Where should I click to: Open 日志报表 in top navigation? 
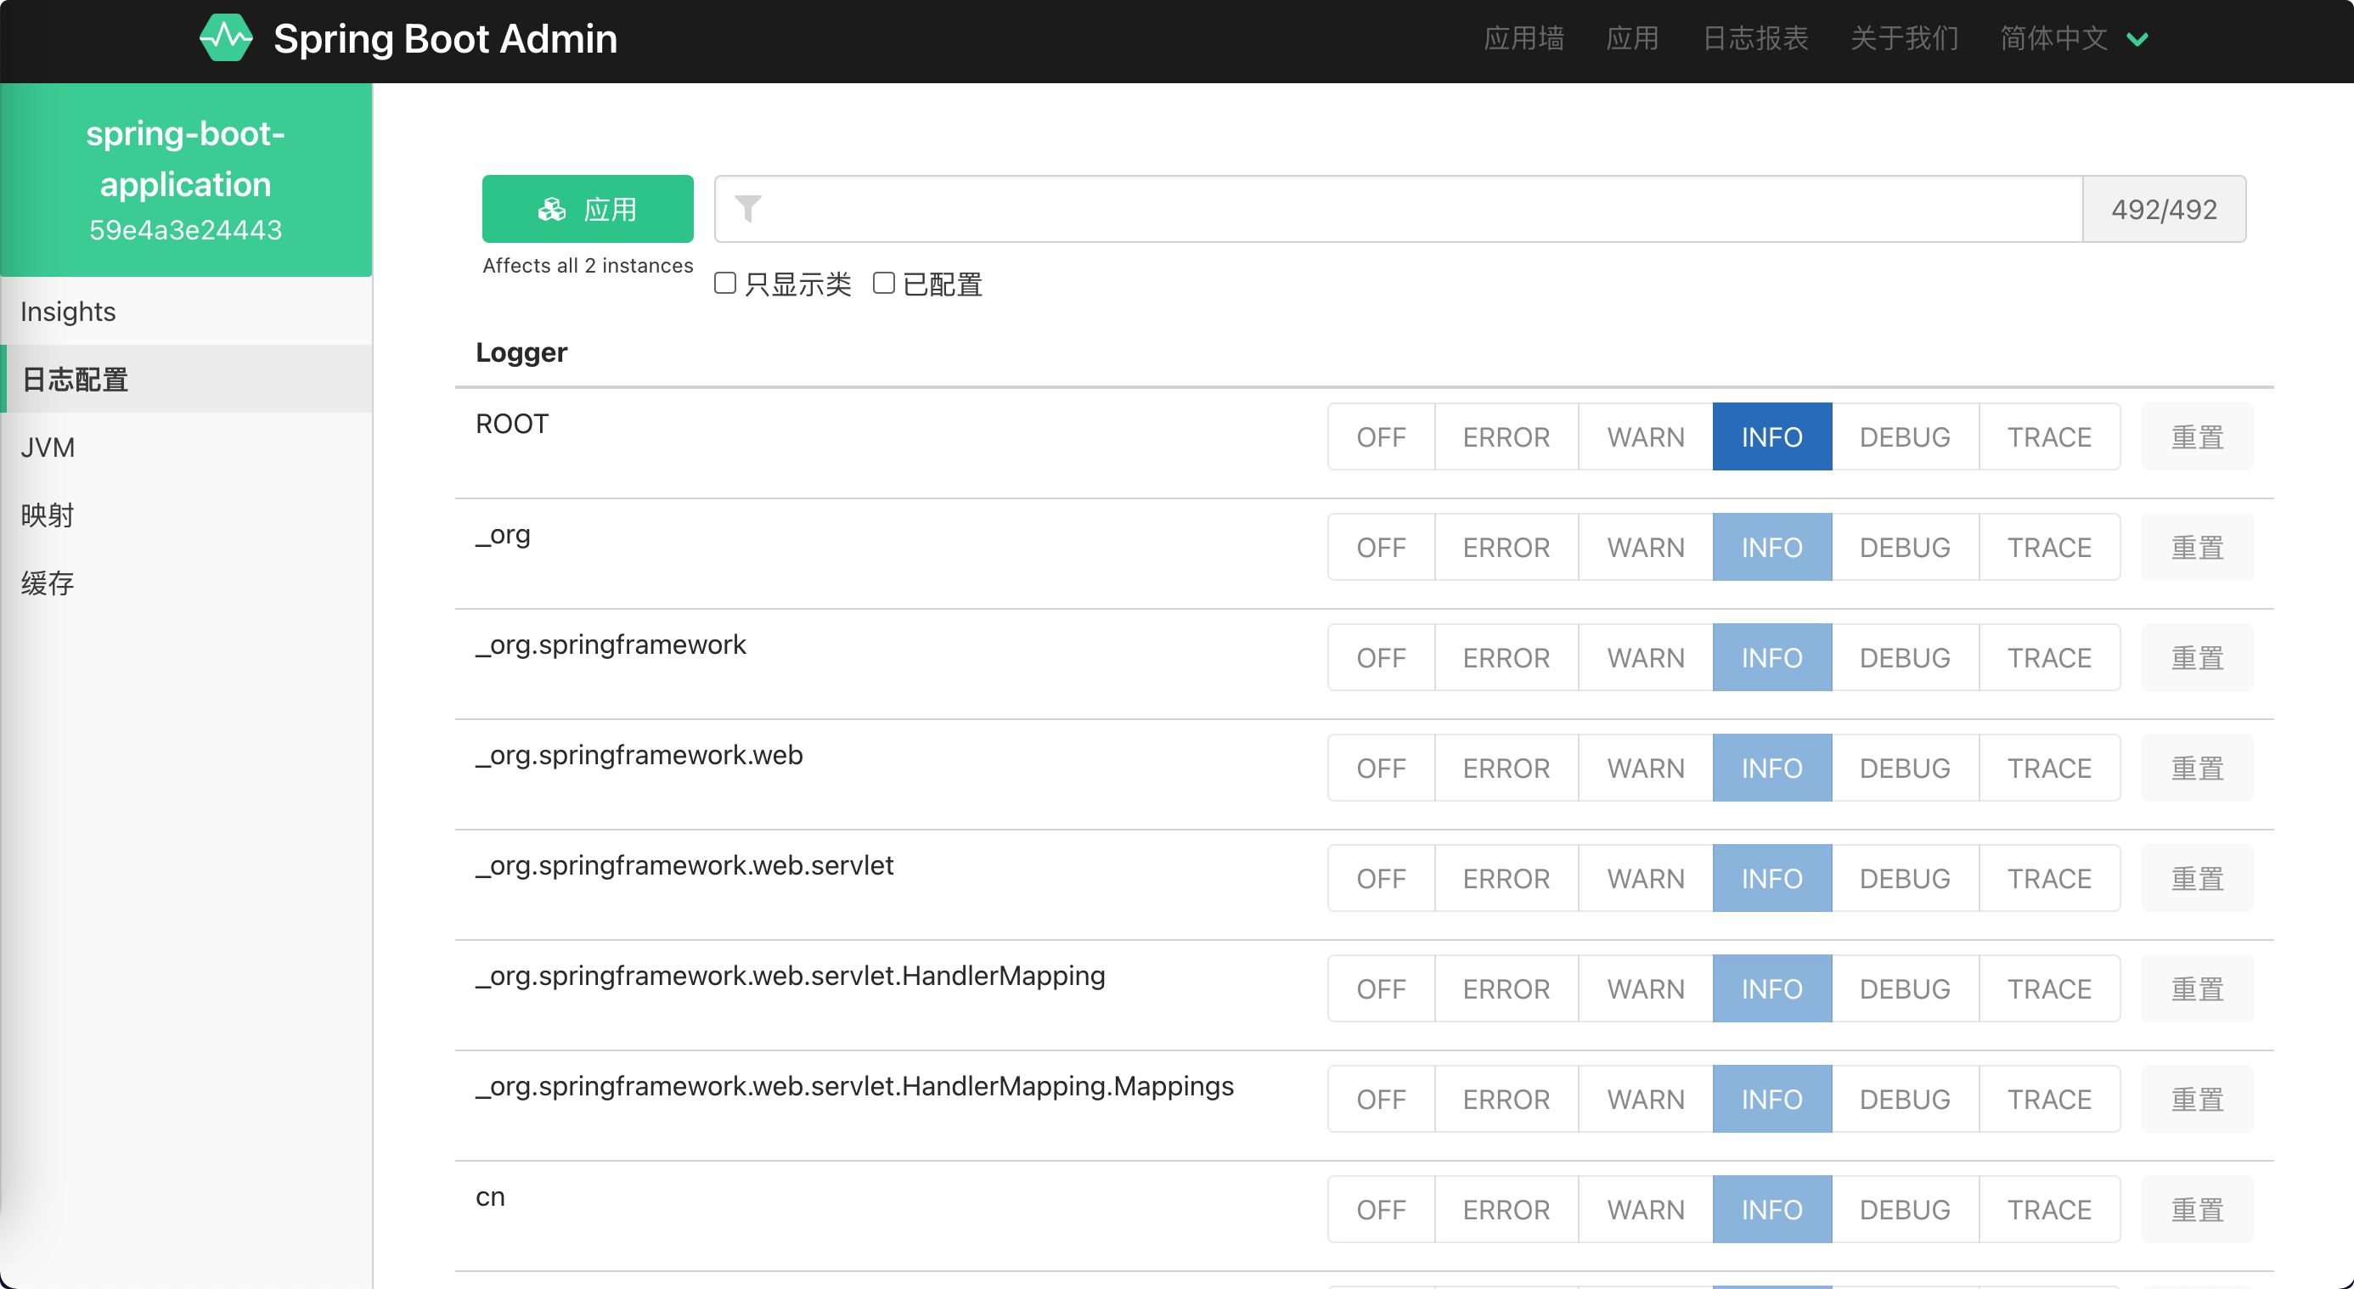[1755, 38]
